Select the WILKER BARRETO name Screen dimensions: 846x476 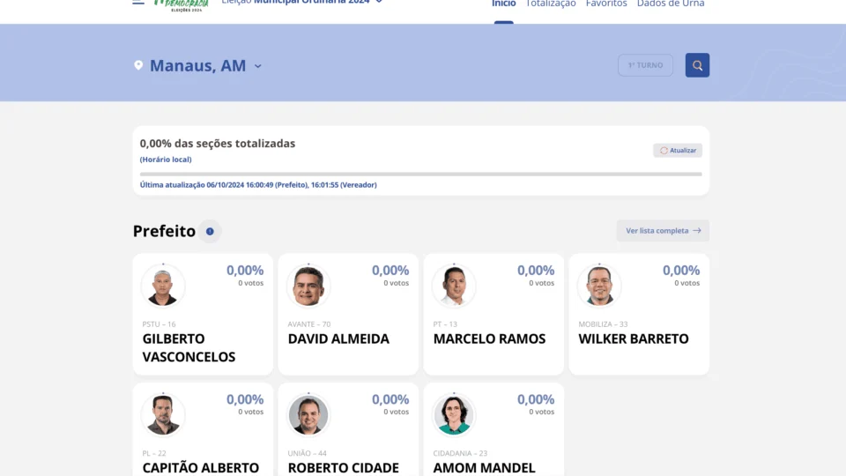(x=634, y=338)
